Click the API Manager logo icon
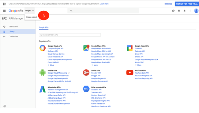199x113 pixels. click(x=4, y=18)
